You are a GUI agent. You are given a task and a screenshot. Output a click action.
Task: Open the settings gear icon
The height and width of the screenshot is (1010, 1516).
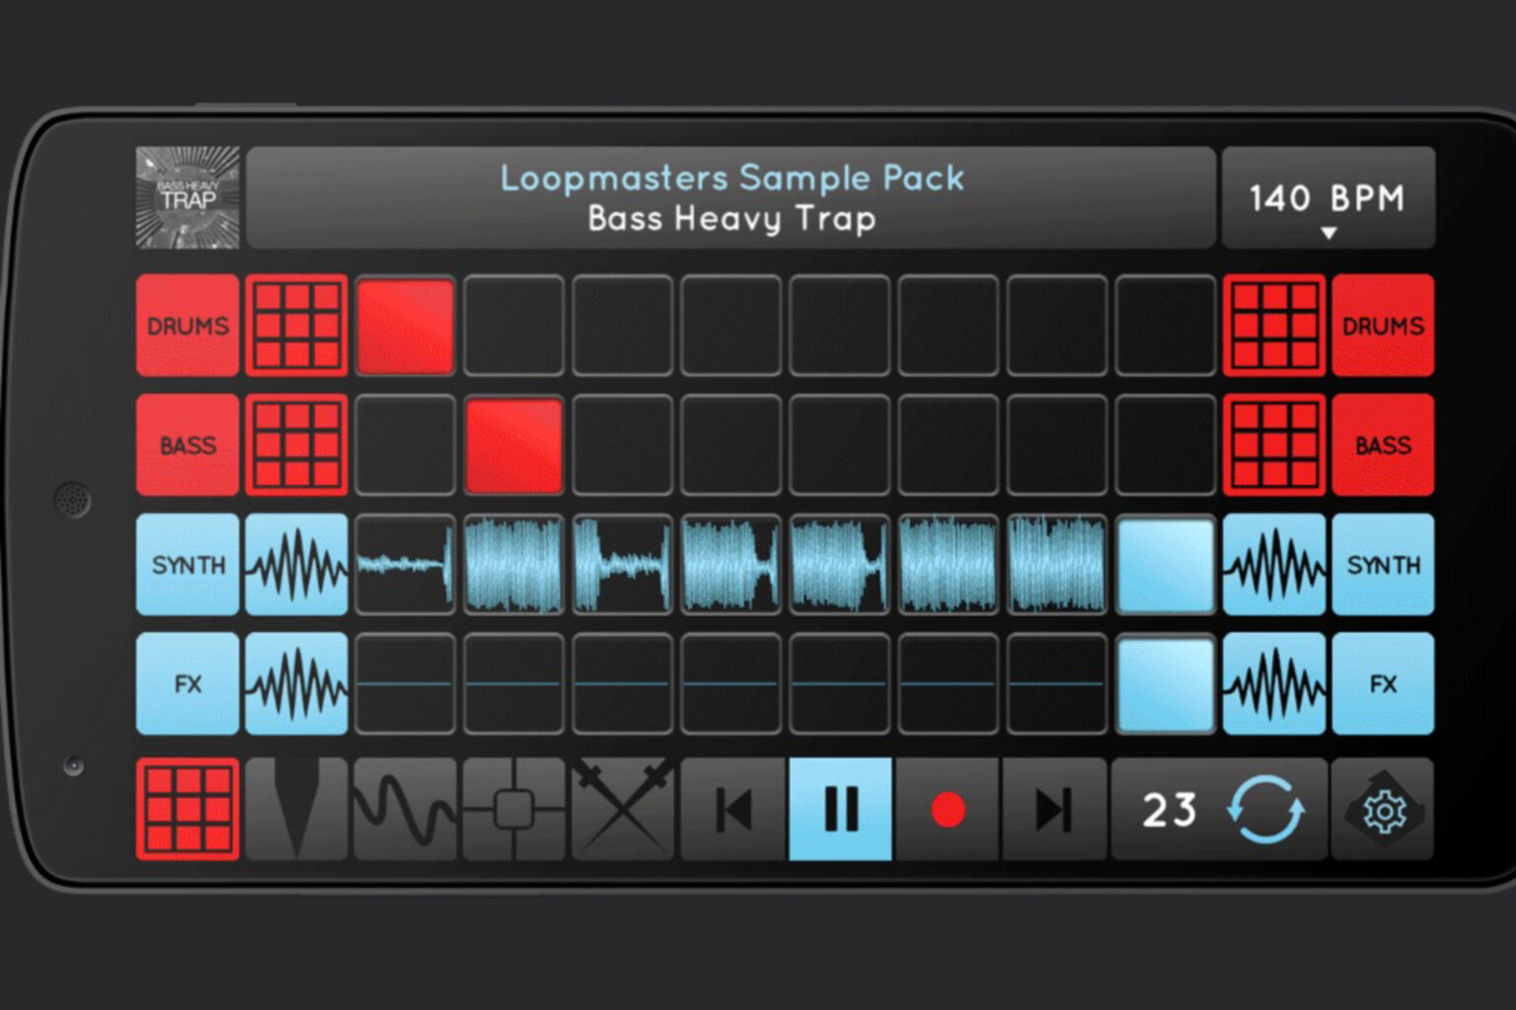[1382, 811]
